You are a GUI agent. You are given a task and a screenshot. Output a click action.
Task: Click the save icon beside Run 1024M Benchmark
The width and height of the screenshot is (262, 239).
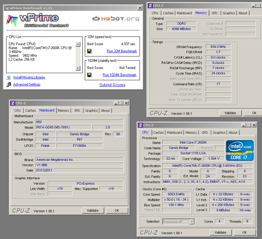(89, 75)
